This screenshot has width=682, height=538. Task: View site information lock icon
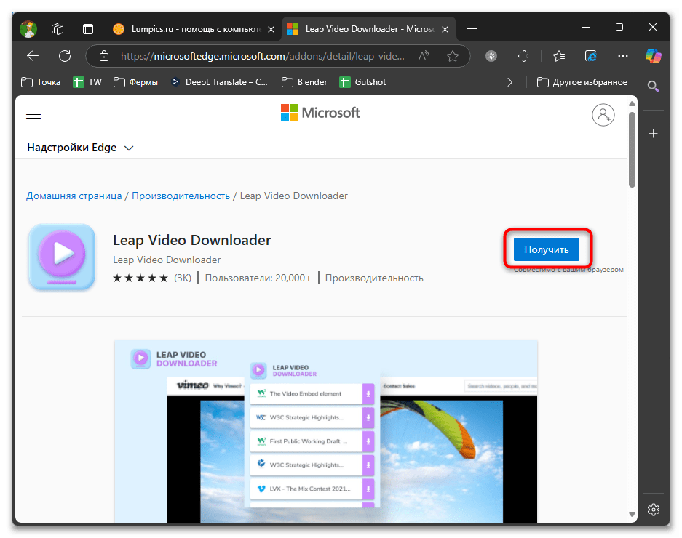point(104,56)
